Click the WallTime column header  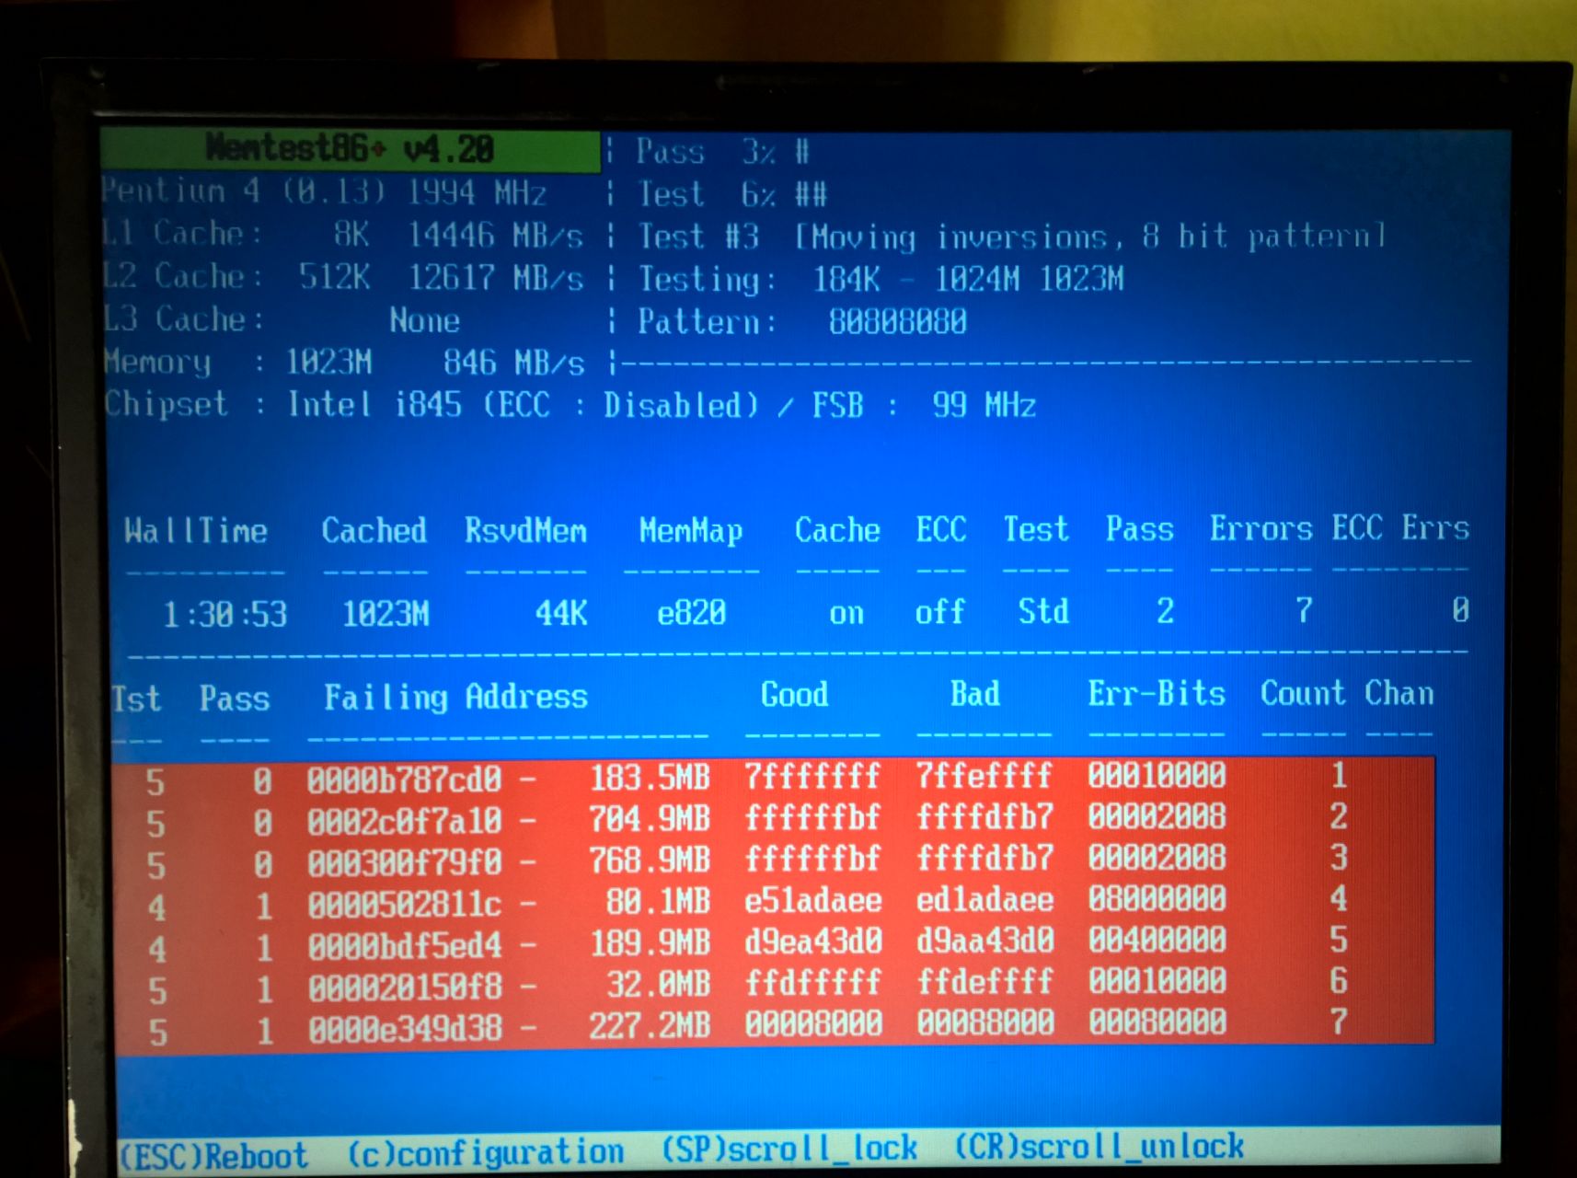coord(196,531)
